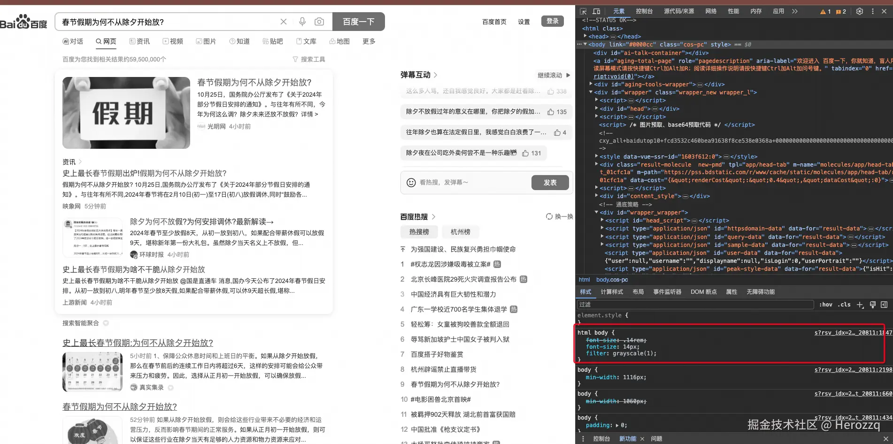Toggle the device toolbar icon in DevTools
The width and height of the screenshot is (893, 444).
[596, 11]
